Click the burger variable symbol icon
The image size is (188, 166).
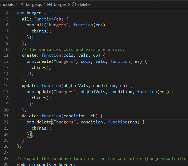[49, 5]
